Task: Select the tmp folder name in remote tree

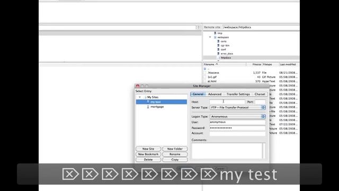Action: (x=220, y=33)
